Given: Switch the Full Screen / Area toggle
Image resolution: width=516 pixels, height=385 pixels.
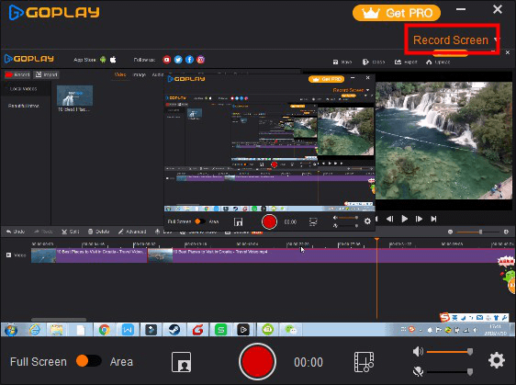Looking at the screenshot, I should click(88, 361).
